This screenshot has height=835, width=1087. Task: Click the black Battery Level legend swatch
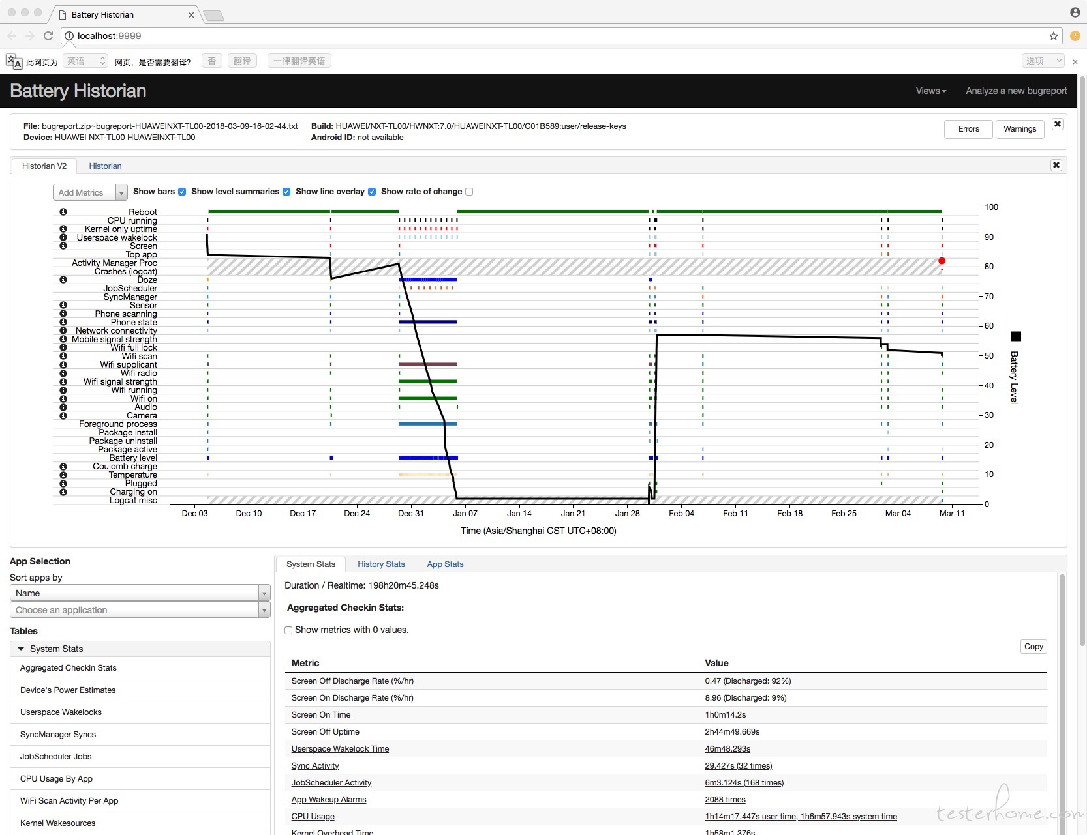(1016, 336)
